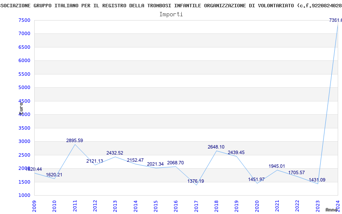Click the x-axis year 2022
The height and width of the screenshot is (214, 342).
click(x=297, y=206)
